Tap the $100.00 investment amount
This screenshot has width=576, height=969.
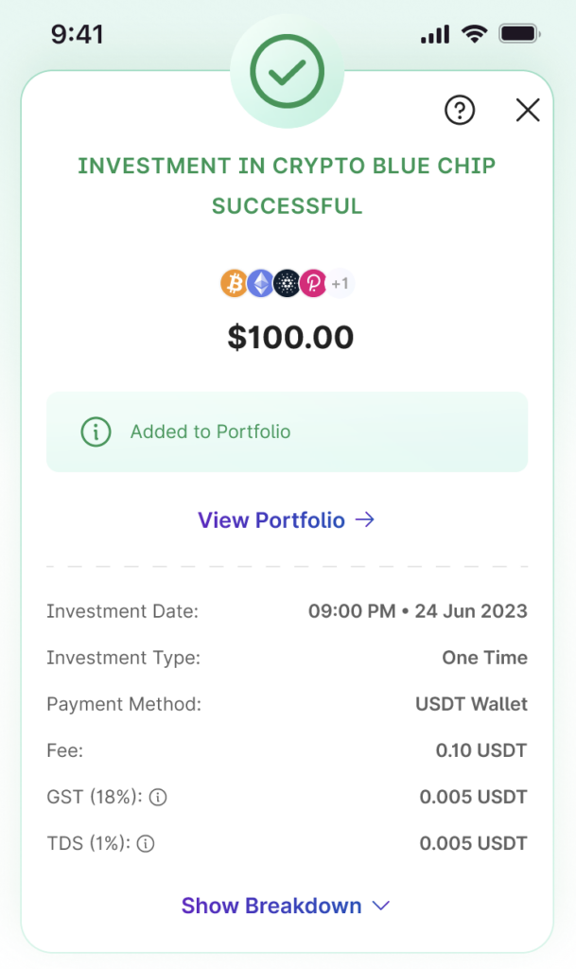290,337
